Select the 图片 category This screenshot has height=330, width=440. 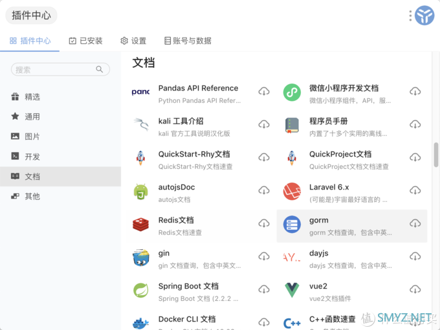point(60,137)
